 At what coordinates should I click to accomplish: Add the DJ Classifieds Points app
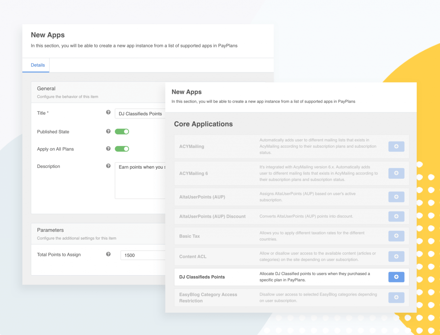point(396,277)
